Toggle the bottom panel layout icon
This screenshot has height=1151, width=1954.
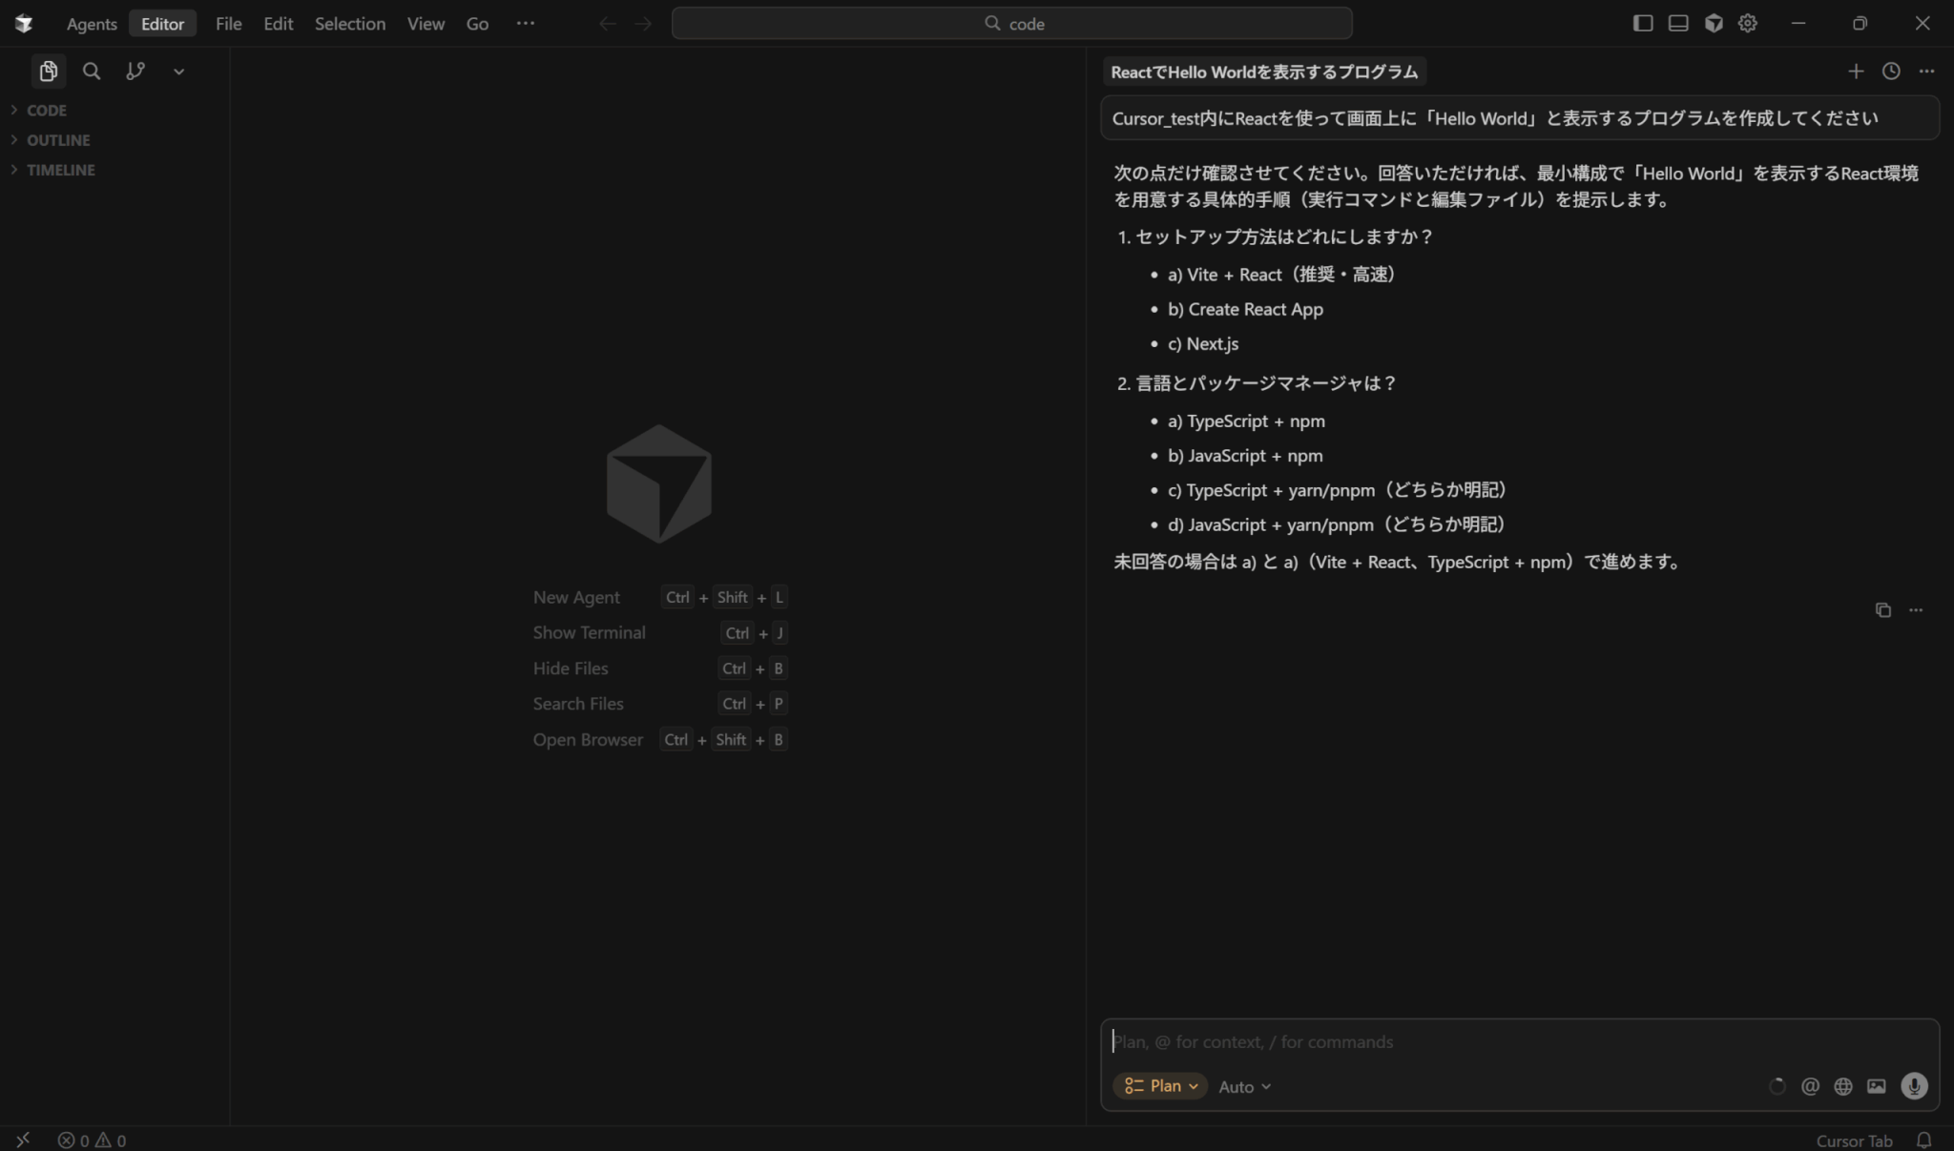point(1678,24)
